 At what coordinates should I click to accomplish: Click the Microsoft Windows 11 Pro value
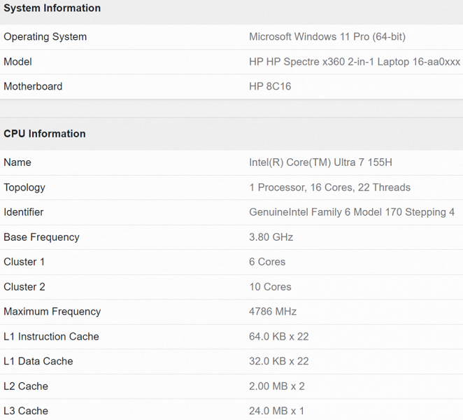(x=327, y=37)
